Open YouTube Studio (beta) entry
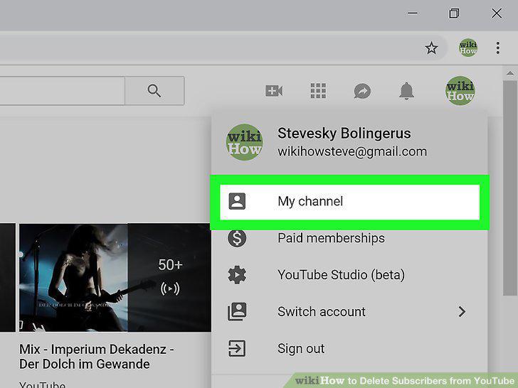The height and width of the screenshot is (388, 518). (349, 275)
